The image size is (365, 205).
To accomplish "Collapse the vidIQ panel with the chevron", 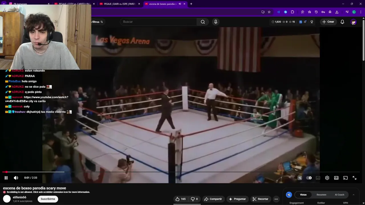I will click(x=354, y=195).
